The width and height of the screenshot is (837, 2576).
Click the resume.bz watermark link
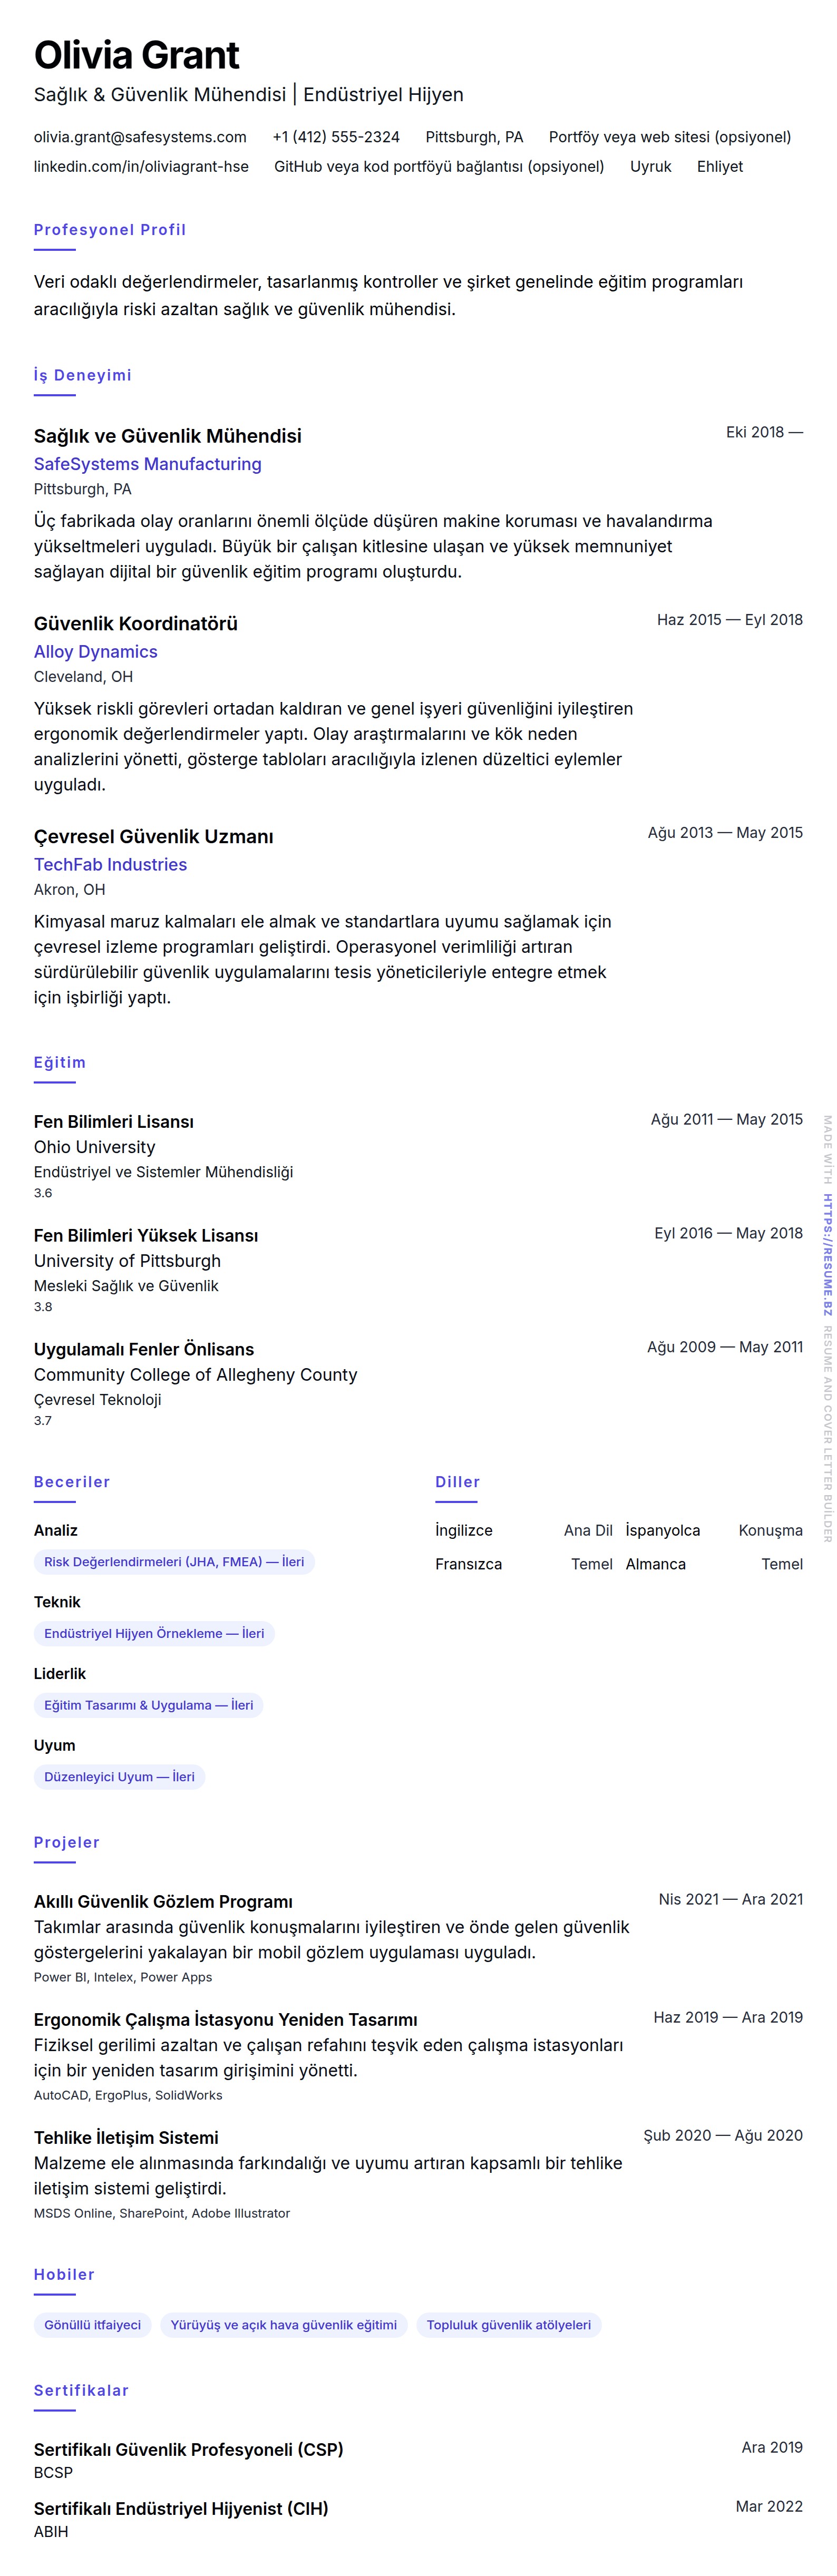click(827, 1255)
